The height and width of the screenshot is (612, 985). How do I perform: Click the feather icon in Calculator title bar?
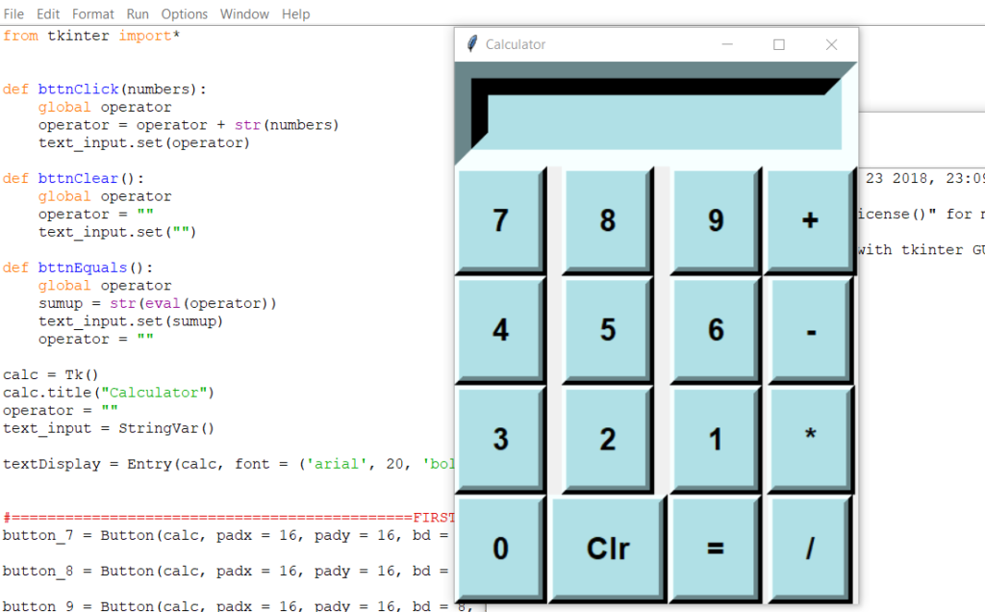click(x=470, y=43)
